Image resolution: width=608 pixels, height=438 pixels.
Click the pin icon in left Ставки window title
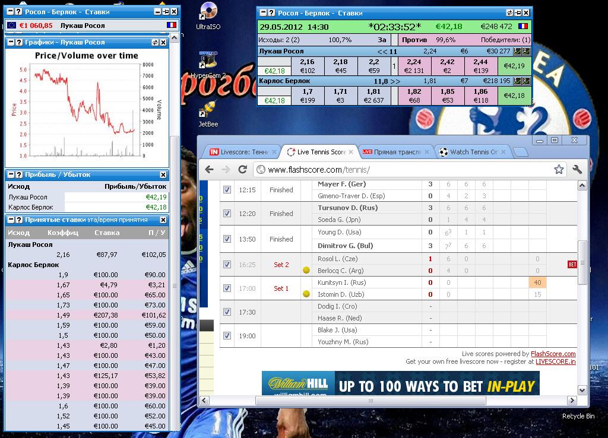(x=166, y=12)
